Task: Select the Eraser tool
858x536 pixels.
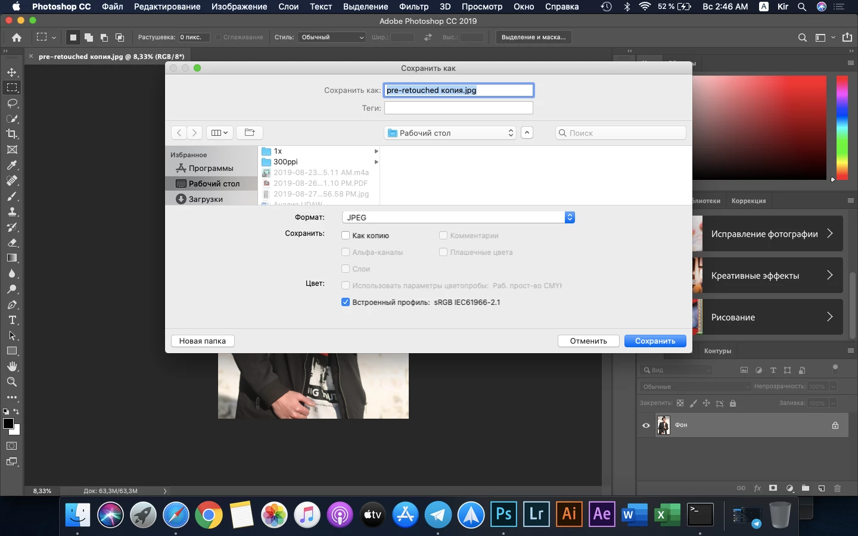Action: [12, 242]
